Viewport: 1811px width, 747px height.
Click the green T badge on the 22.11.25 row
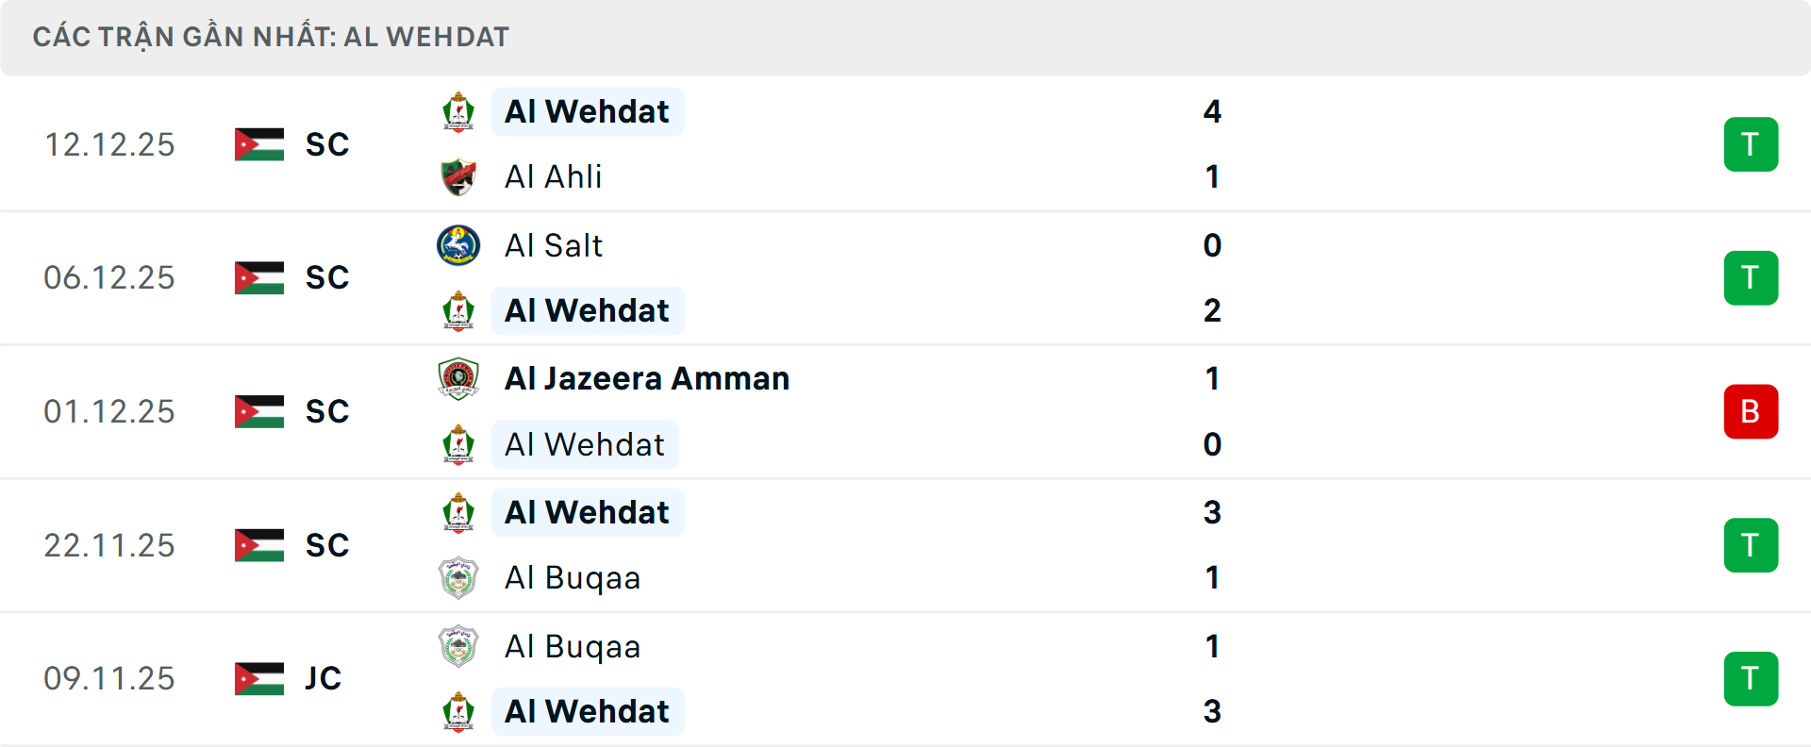point(1752,545)
